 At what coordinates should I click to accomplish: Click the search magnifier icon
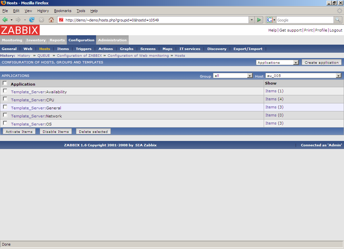tap(338, 20)
